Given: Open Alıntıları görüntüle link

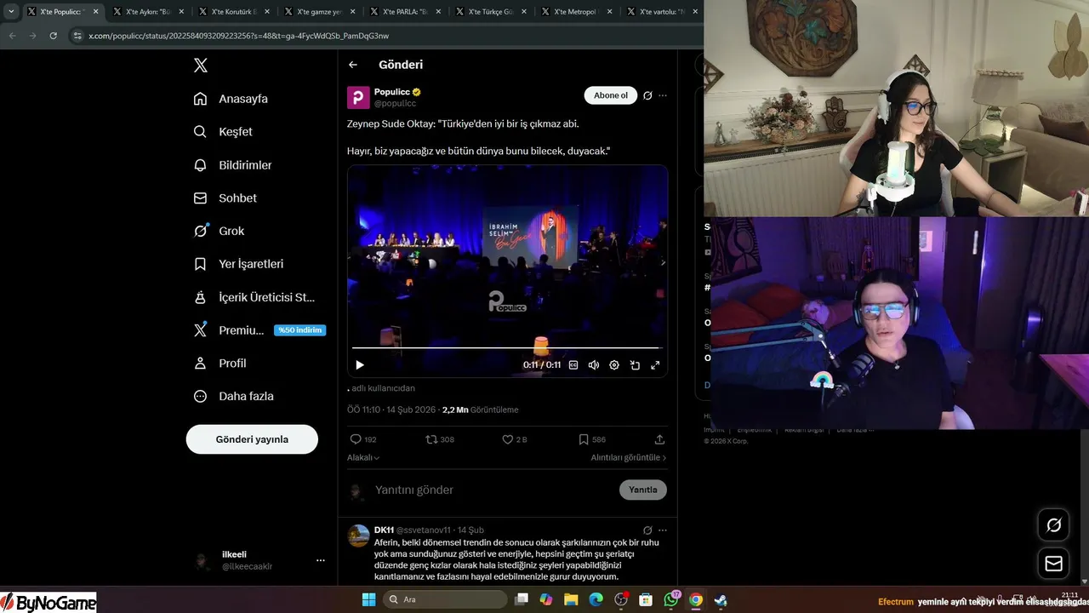Looking at the screenshot, I should coord(629,457).
